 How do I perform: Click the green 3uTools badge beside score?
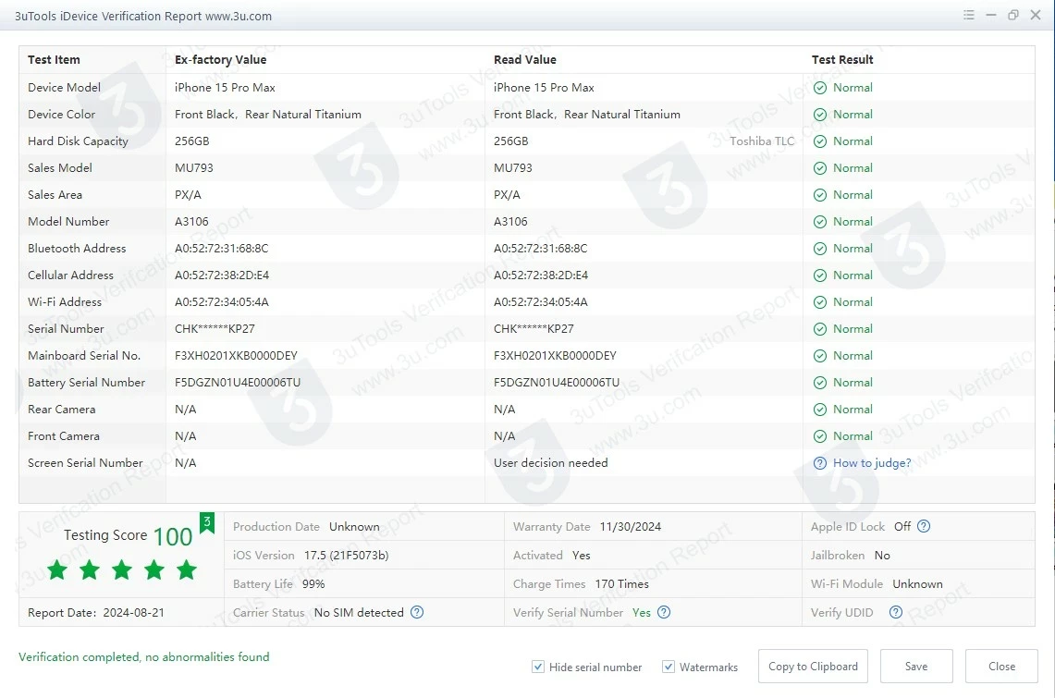(207, 522)
